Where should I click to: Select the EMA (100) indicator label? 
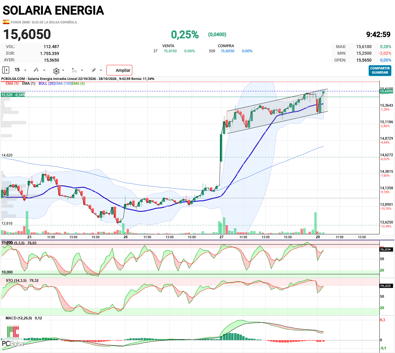tap(63, 84)
